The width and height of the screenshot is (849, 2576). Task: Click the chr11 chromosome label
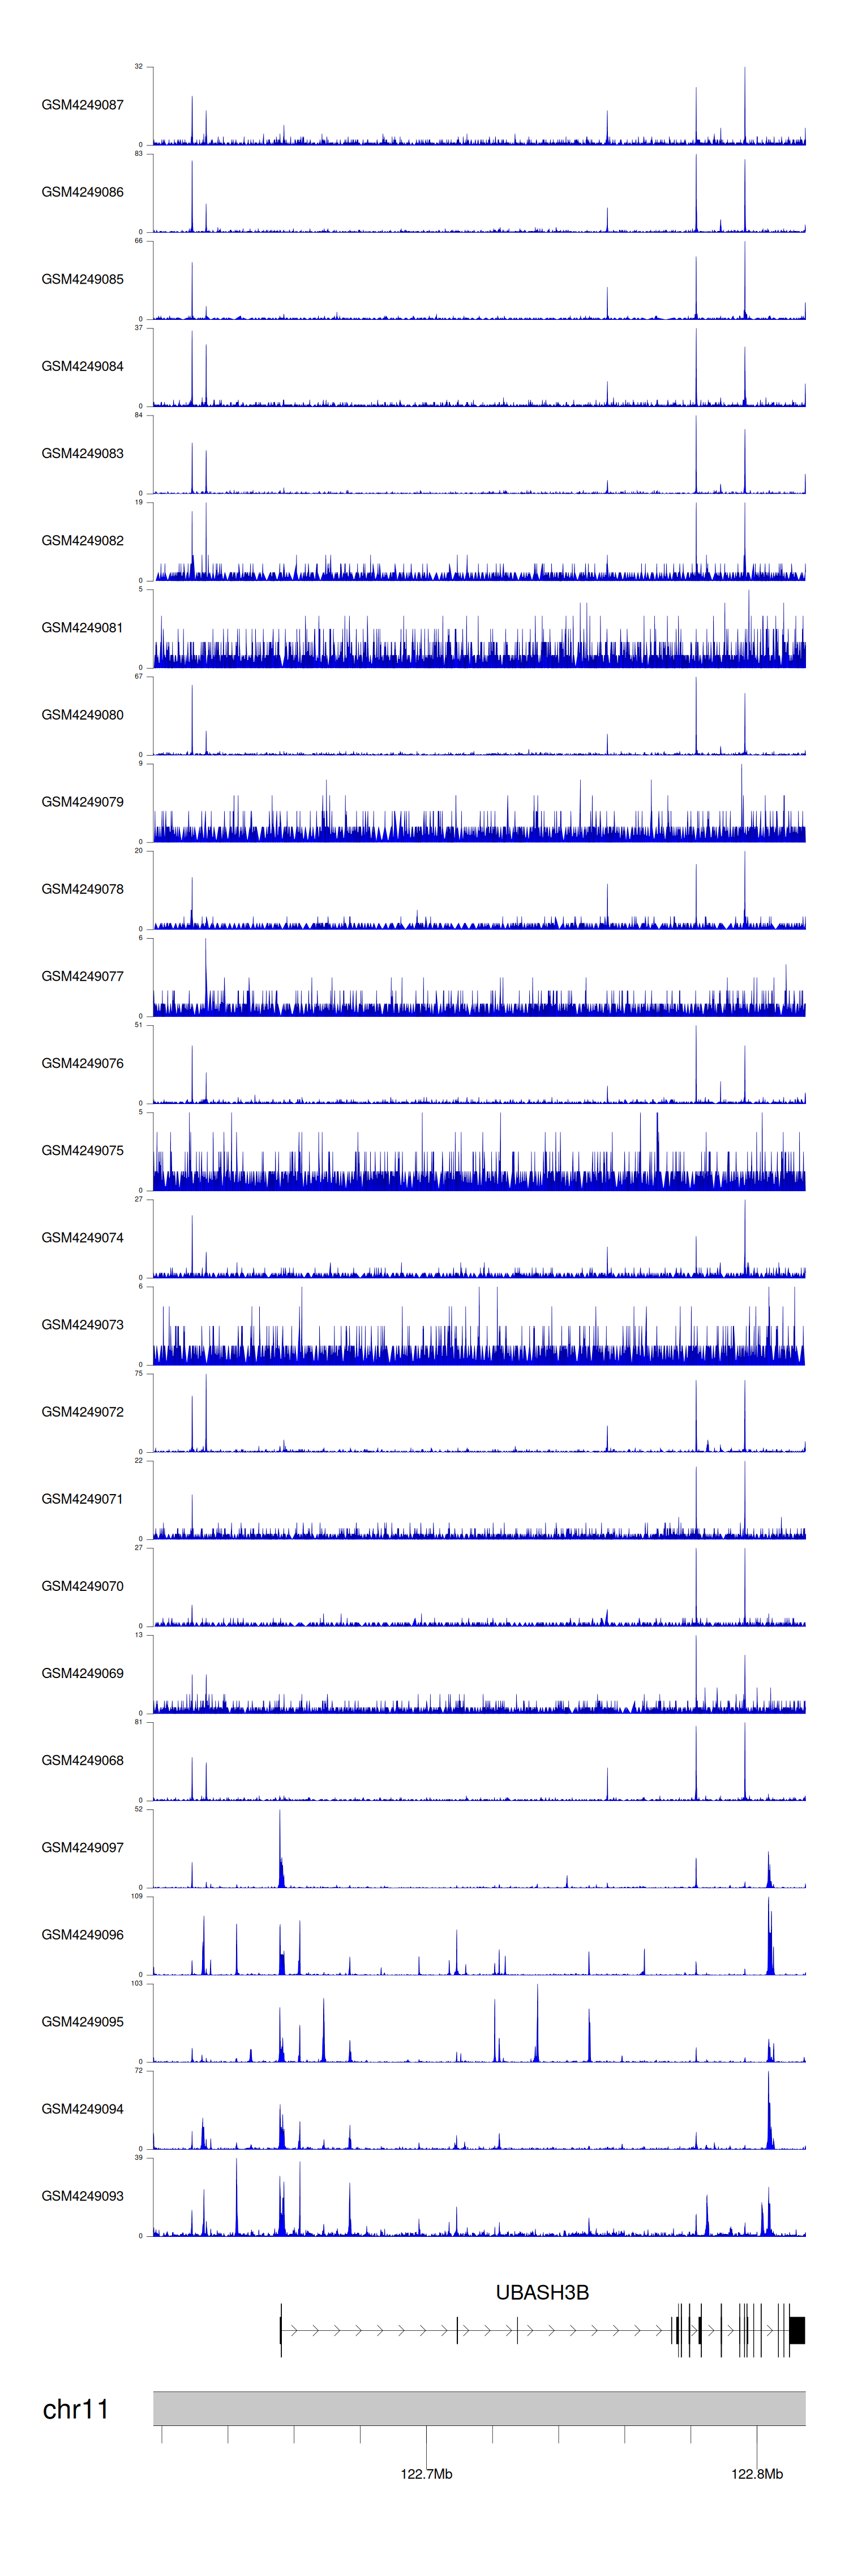(75, 2409)
